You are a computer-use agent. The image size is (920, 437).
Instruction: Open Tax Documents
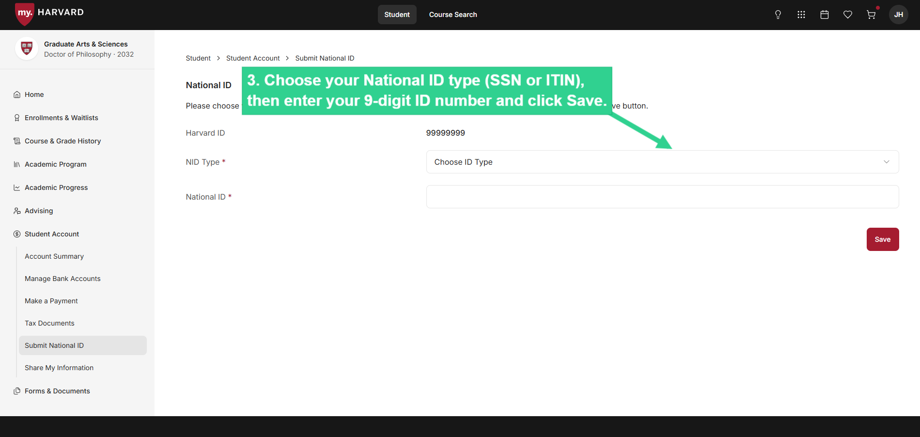click(x=49, y=323)
